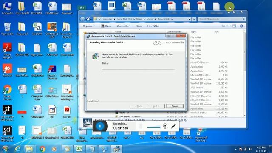
Task: Sort files by Size column
Action: coord(216,32)
